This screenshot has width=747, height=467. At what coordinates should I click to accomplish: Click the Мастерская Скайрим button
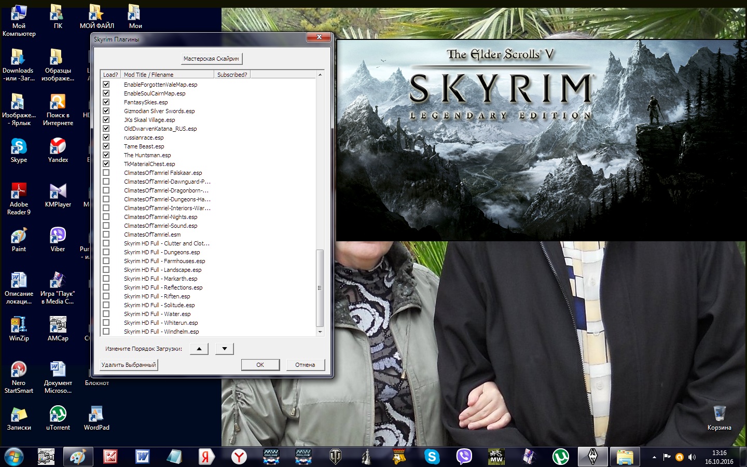coord(211,59)
